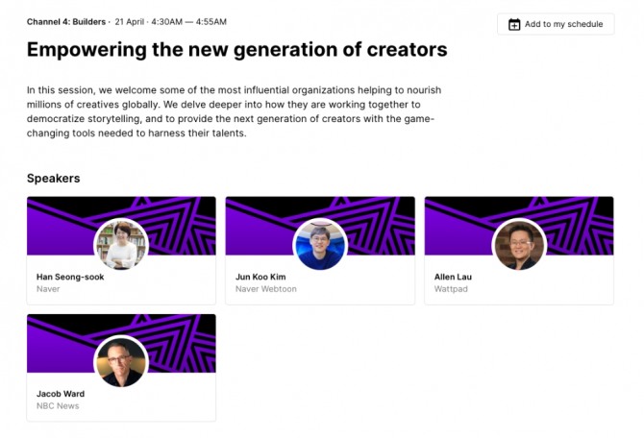This screenshot has height=438, width=644.
Task: Open Han Seong-sook's profile photo
Action: (x=121, y=245)
